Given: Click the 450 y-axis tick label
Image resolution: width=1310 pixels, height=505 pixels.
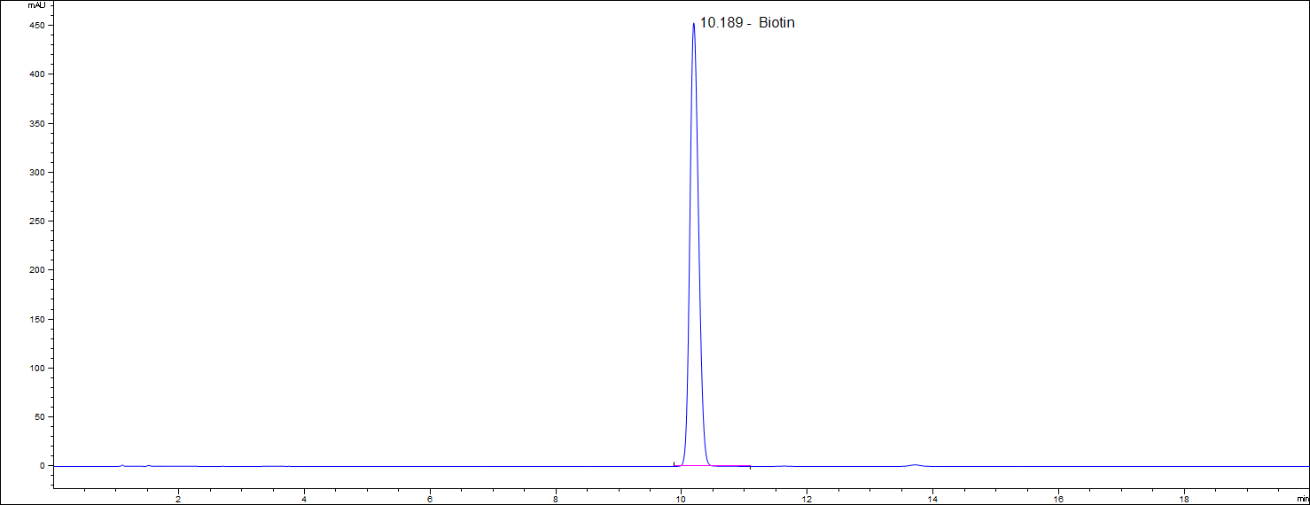Looking at the screenshot, I should (x=36, y=26).
